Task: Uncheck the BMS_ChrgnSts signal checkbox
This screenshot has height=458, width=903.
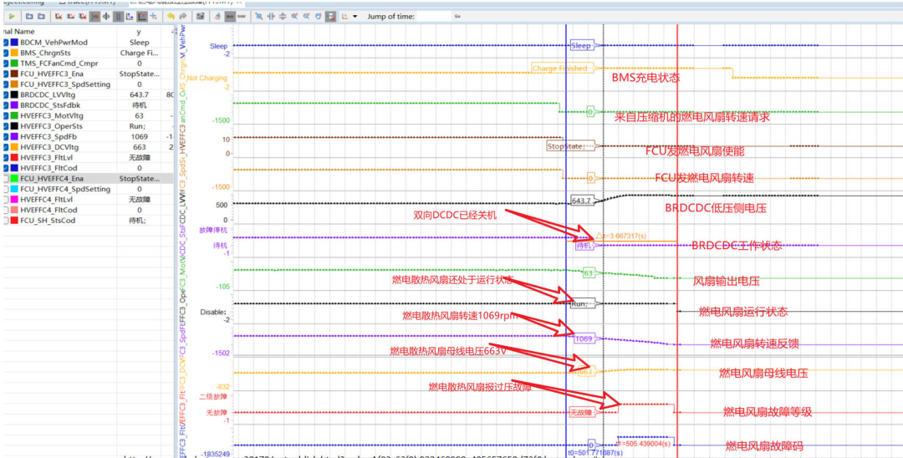Action: coord(6,53)
